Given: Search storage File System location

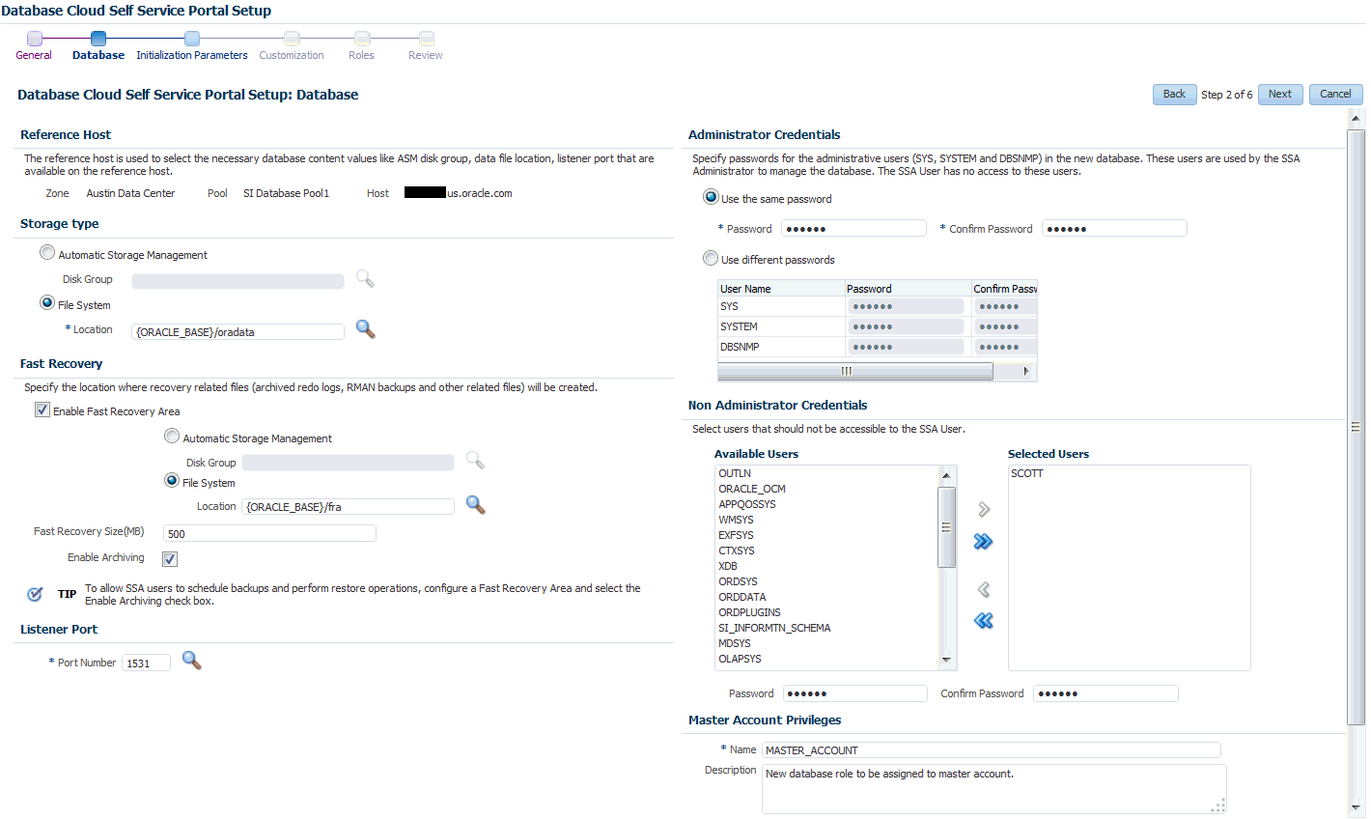Looking at the screenshot, I should pyautogui.click(x=365, y=329).
